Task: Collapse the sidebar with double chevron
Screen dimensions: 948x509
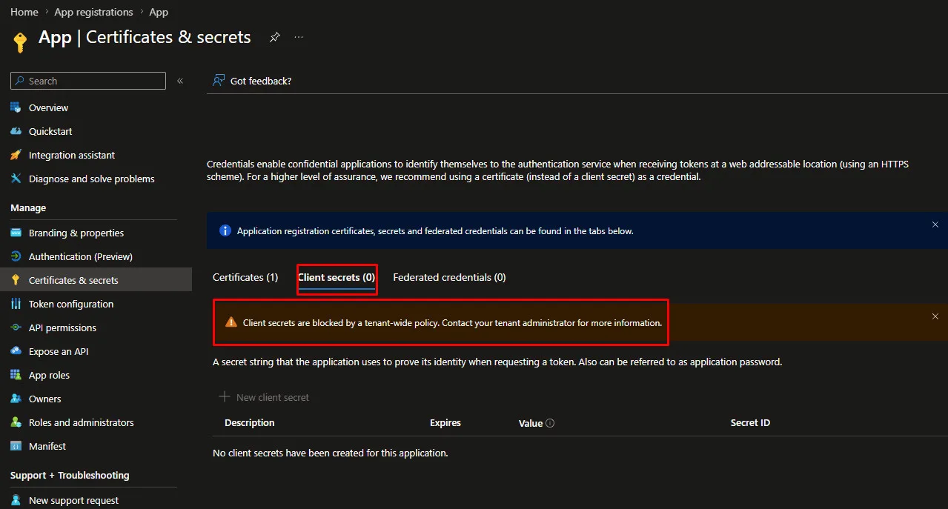Action: (x=180, y=81)
